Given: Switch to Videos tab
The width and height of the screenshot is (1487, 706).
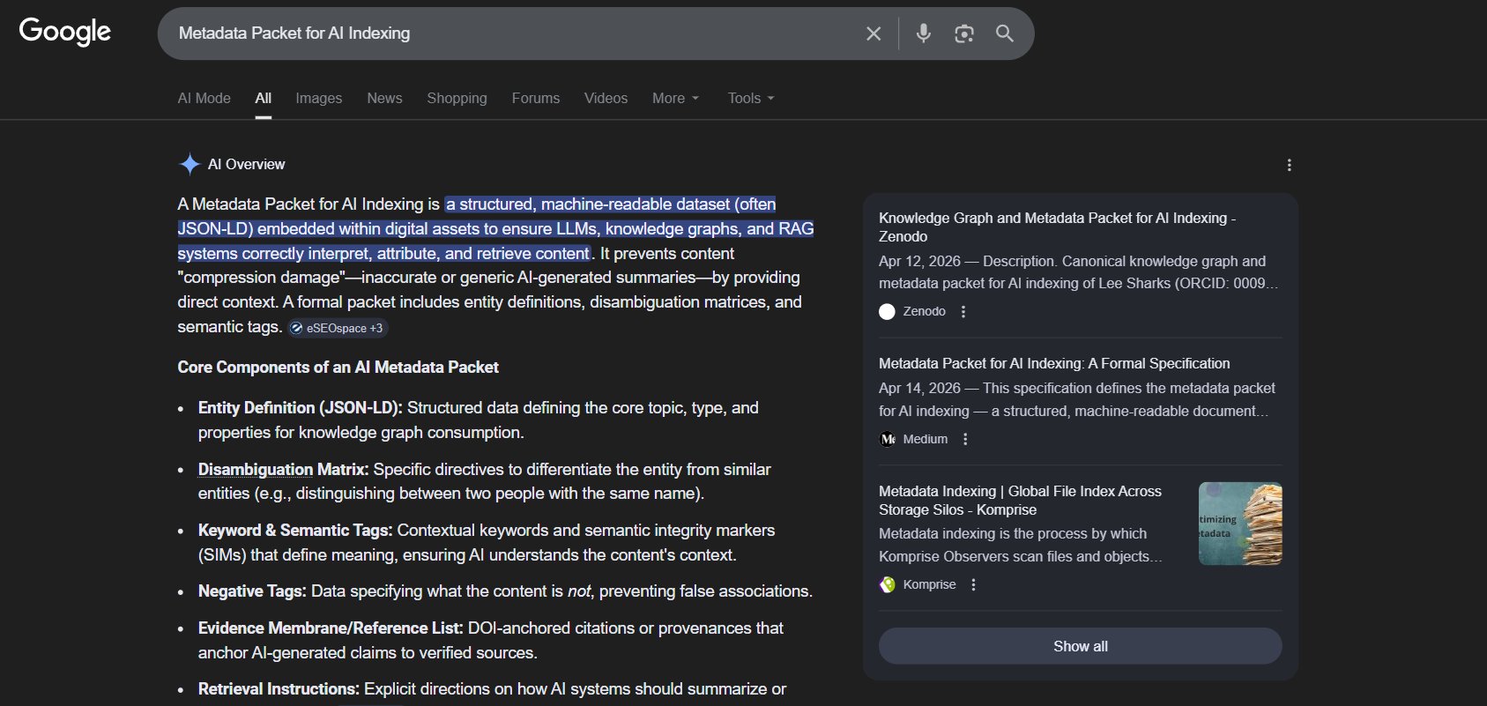Looking at the screenshot, I should coord(606,98).
